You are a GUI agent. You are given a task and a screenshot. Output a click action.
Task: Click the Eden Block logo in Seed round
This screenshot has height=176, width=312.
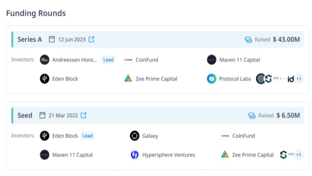tap(45, 136)
